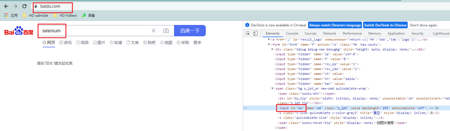Switch to the DevTools Console tab
This screenshot has height=131, width=450.
pyautogui.click(x=292, y=33)
